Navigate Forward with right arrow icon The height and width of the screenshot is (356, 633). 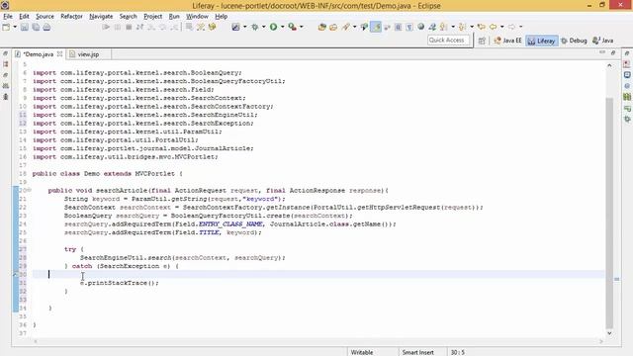click(511, 27)
